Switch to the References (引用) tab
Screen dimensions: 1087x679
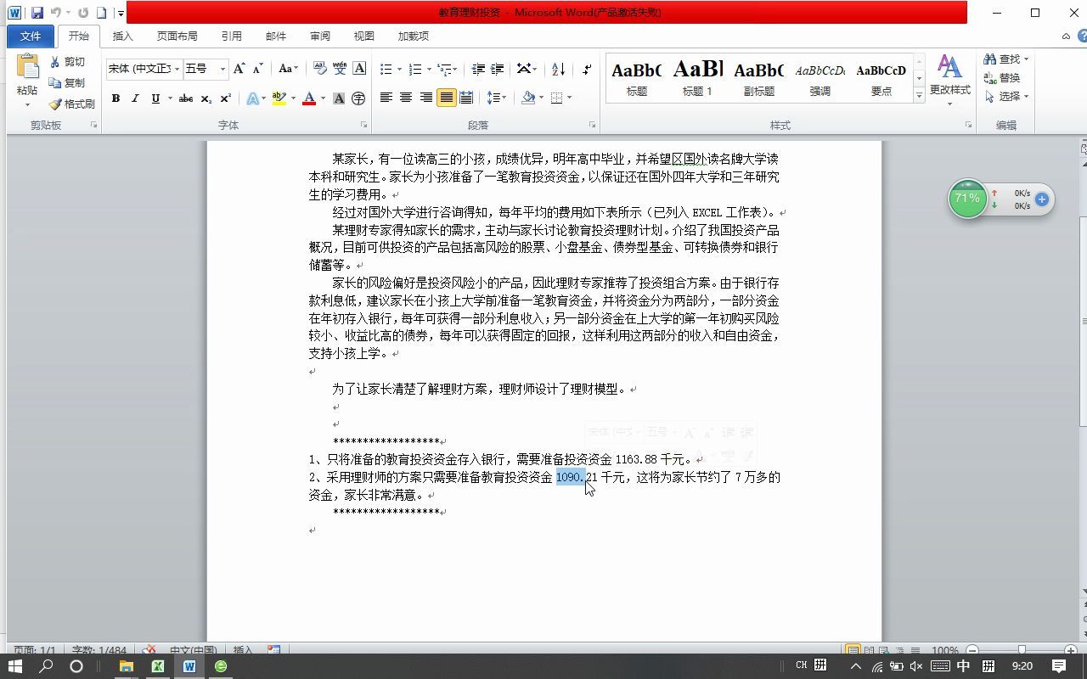[x=231, y=36]
